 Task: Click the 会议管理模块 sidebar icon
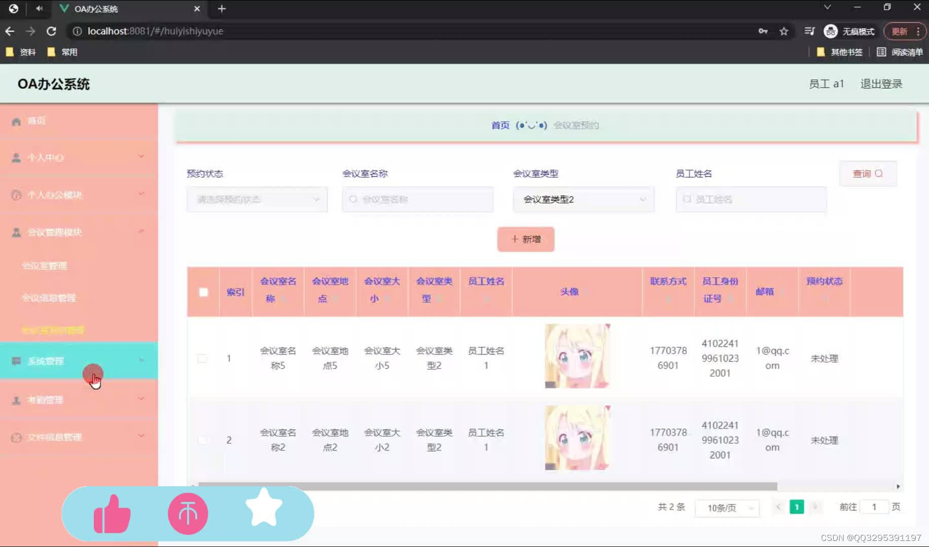(16, 232)
